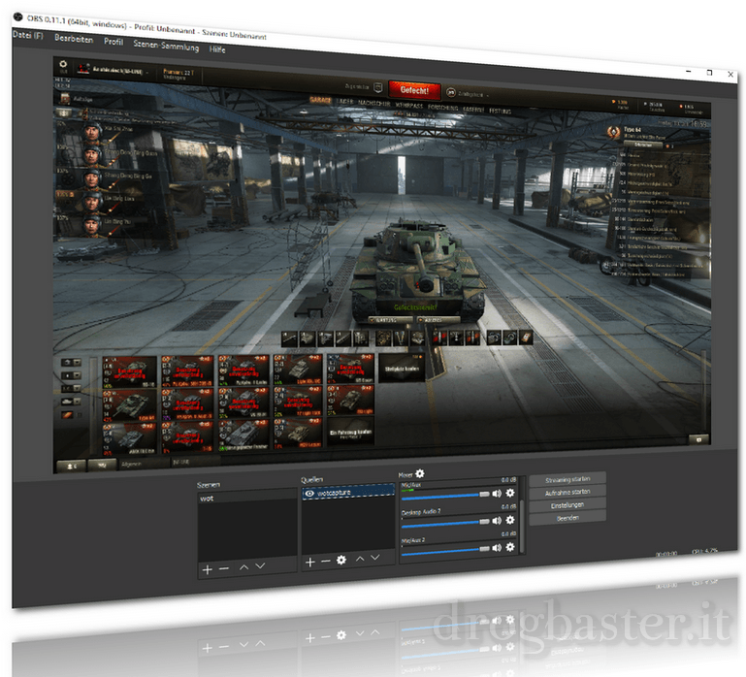Open the Profil menu
This screenshot has width=746, height=677.
pyautogui.click(x=114, y=42)
